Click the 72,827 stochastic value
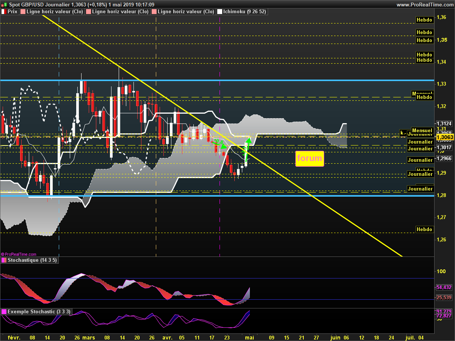 click(444, 316)
